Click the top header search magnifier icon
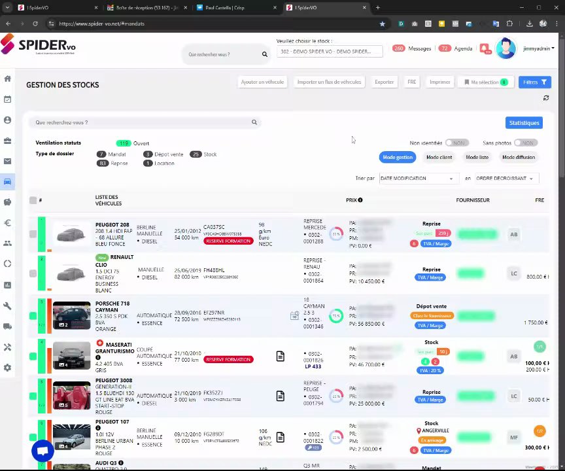This screenshot has height=471, width=565. 265,54
